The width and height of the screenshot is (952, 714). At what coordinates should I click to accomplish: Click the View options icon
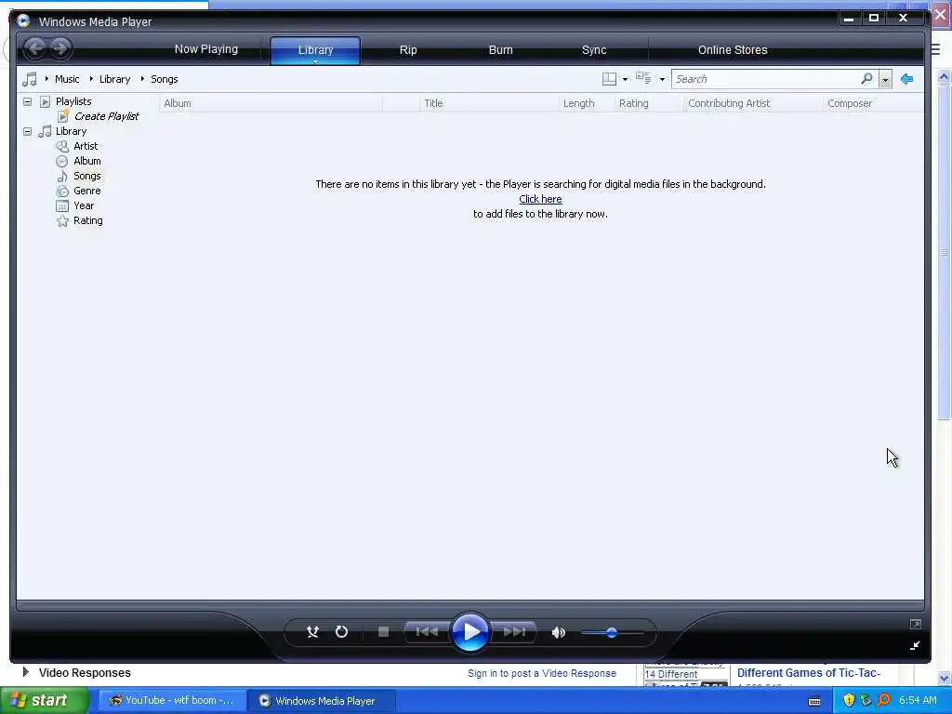pyautogui.click(x=643, y=78)
